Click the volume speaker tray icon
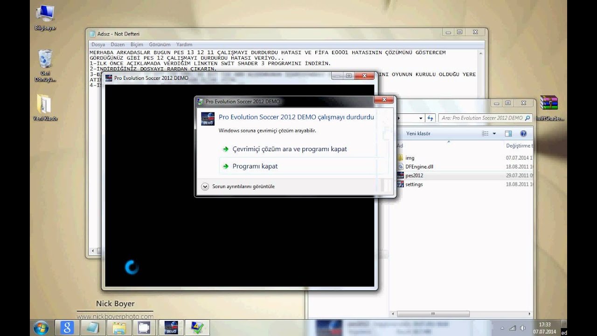This screenshot has width=597, height=336. [x=523, y=328]
